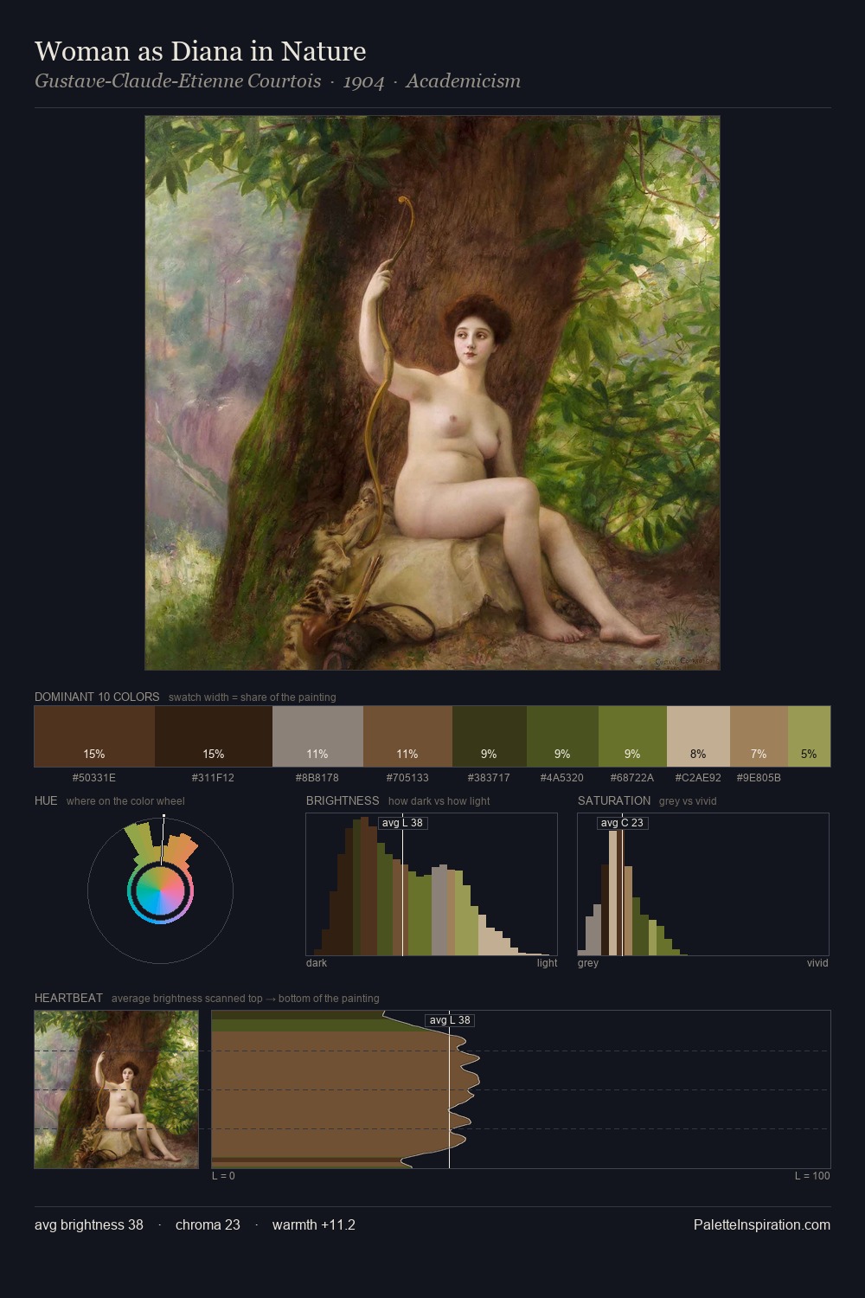The image size is (865, 1298).
Task: Click the hex code #68722A text
Action: [632, 778]
